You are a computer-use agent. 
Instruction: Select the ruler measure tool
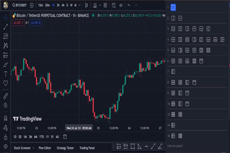(x=6, y=96)
